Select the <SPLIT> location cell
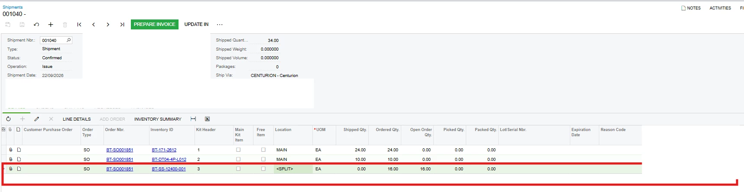744x192 pixels. (292, 169)
